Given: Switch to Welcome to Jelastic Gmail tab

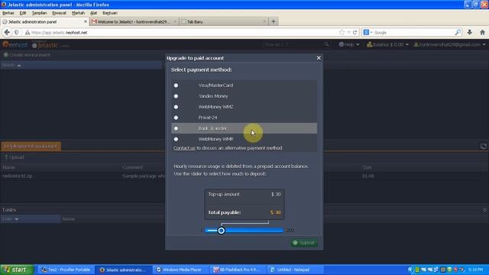Looking at the screenshot, I should (x=134, y=21).
